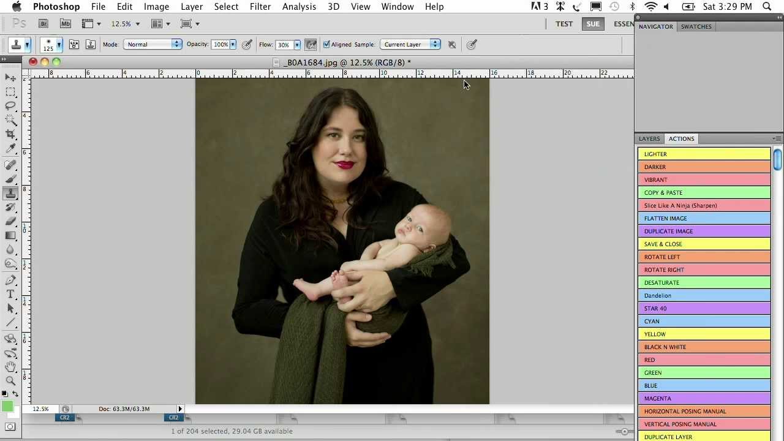Toggle ignore adjustment layers when cloning

[452, 44]
